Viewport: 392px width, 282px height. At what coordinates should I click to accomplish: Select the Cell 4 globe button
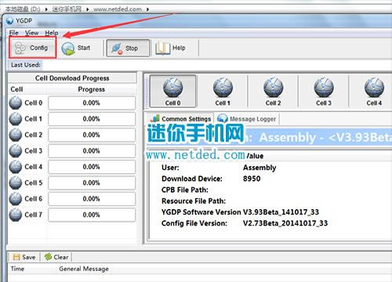pos(374,91)
